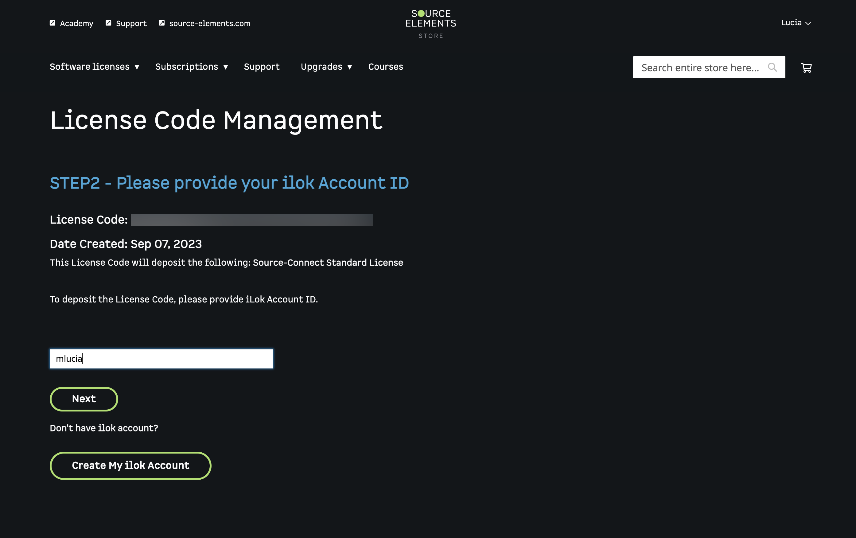Screen dimensions: 856x538
Task: Focus the store search box
Action: point(700,68)
